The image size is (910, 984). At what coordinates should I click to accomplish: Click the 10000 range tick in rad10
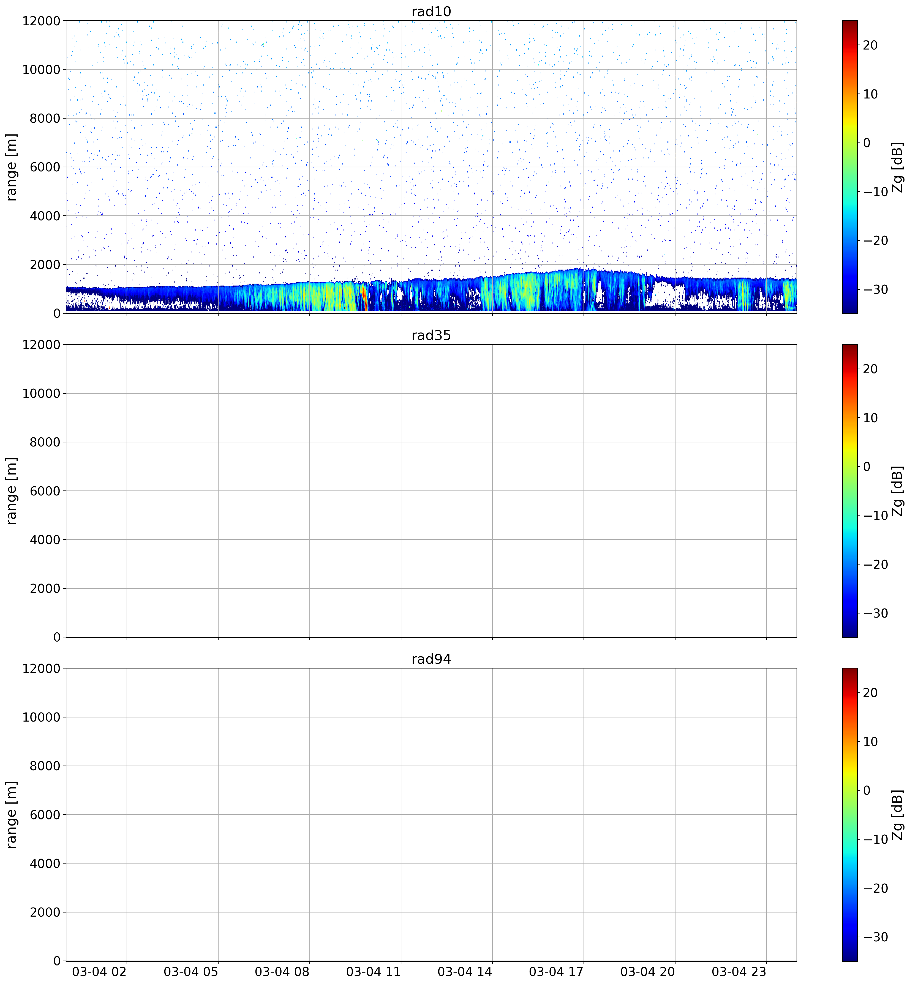click(41, 70)
